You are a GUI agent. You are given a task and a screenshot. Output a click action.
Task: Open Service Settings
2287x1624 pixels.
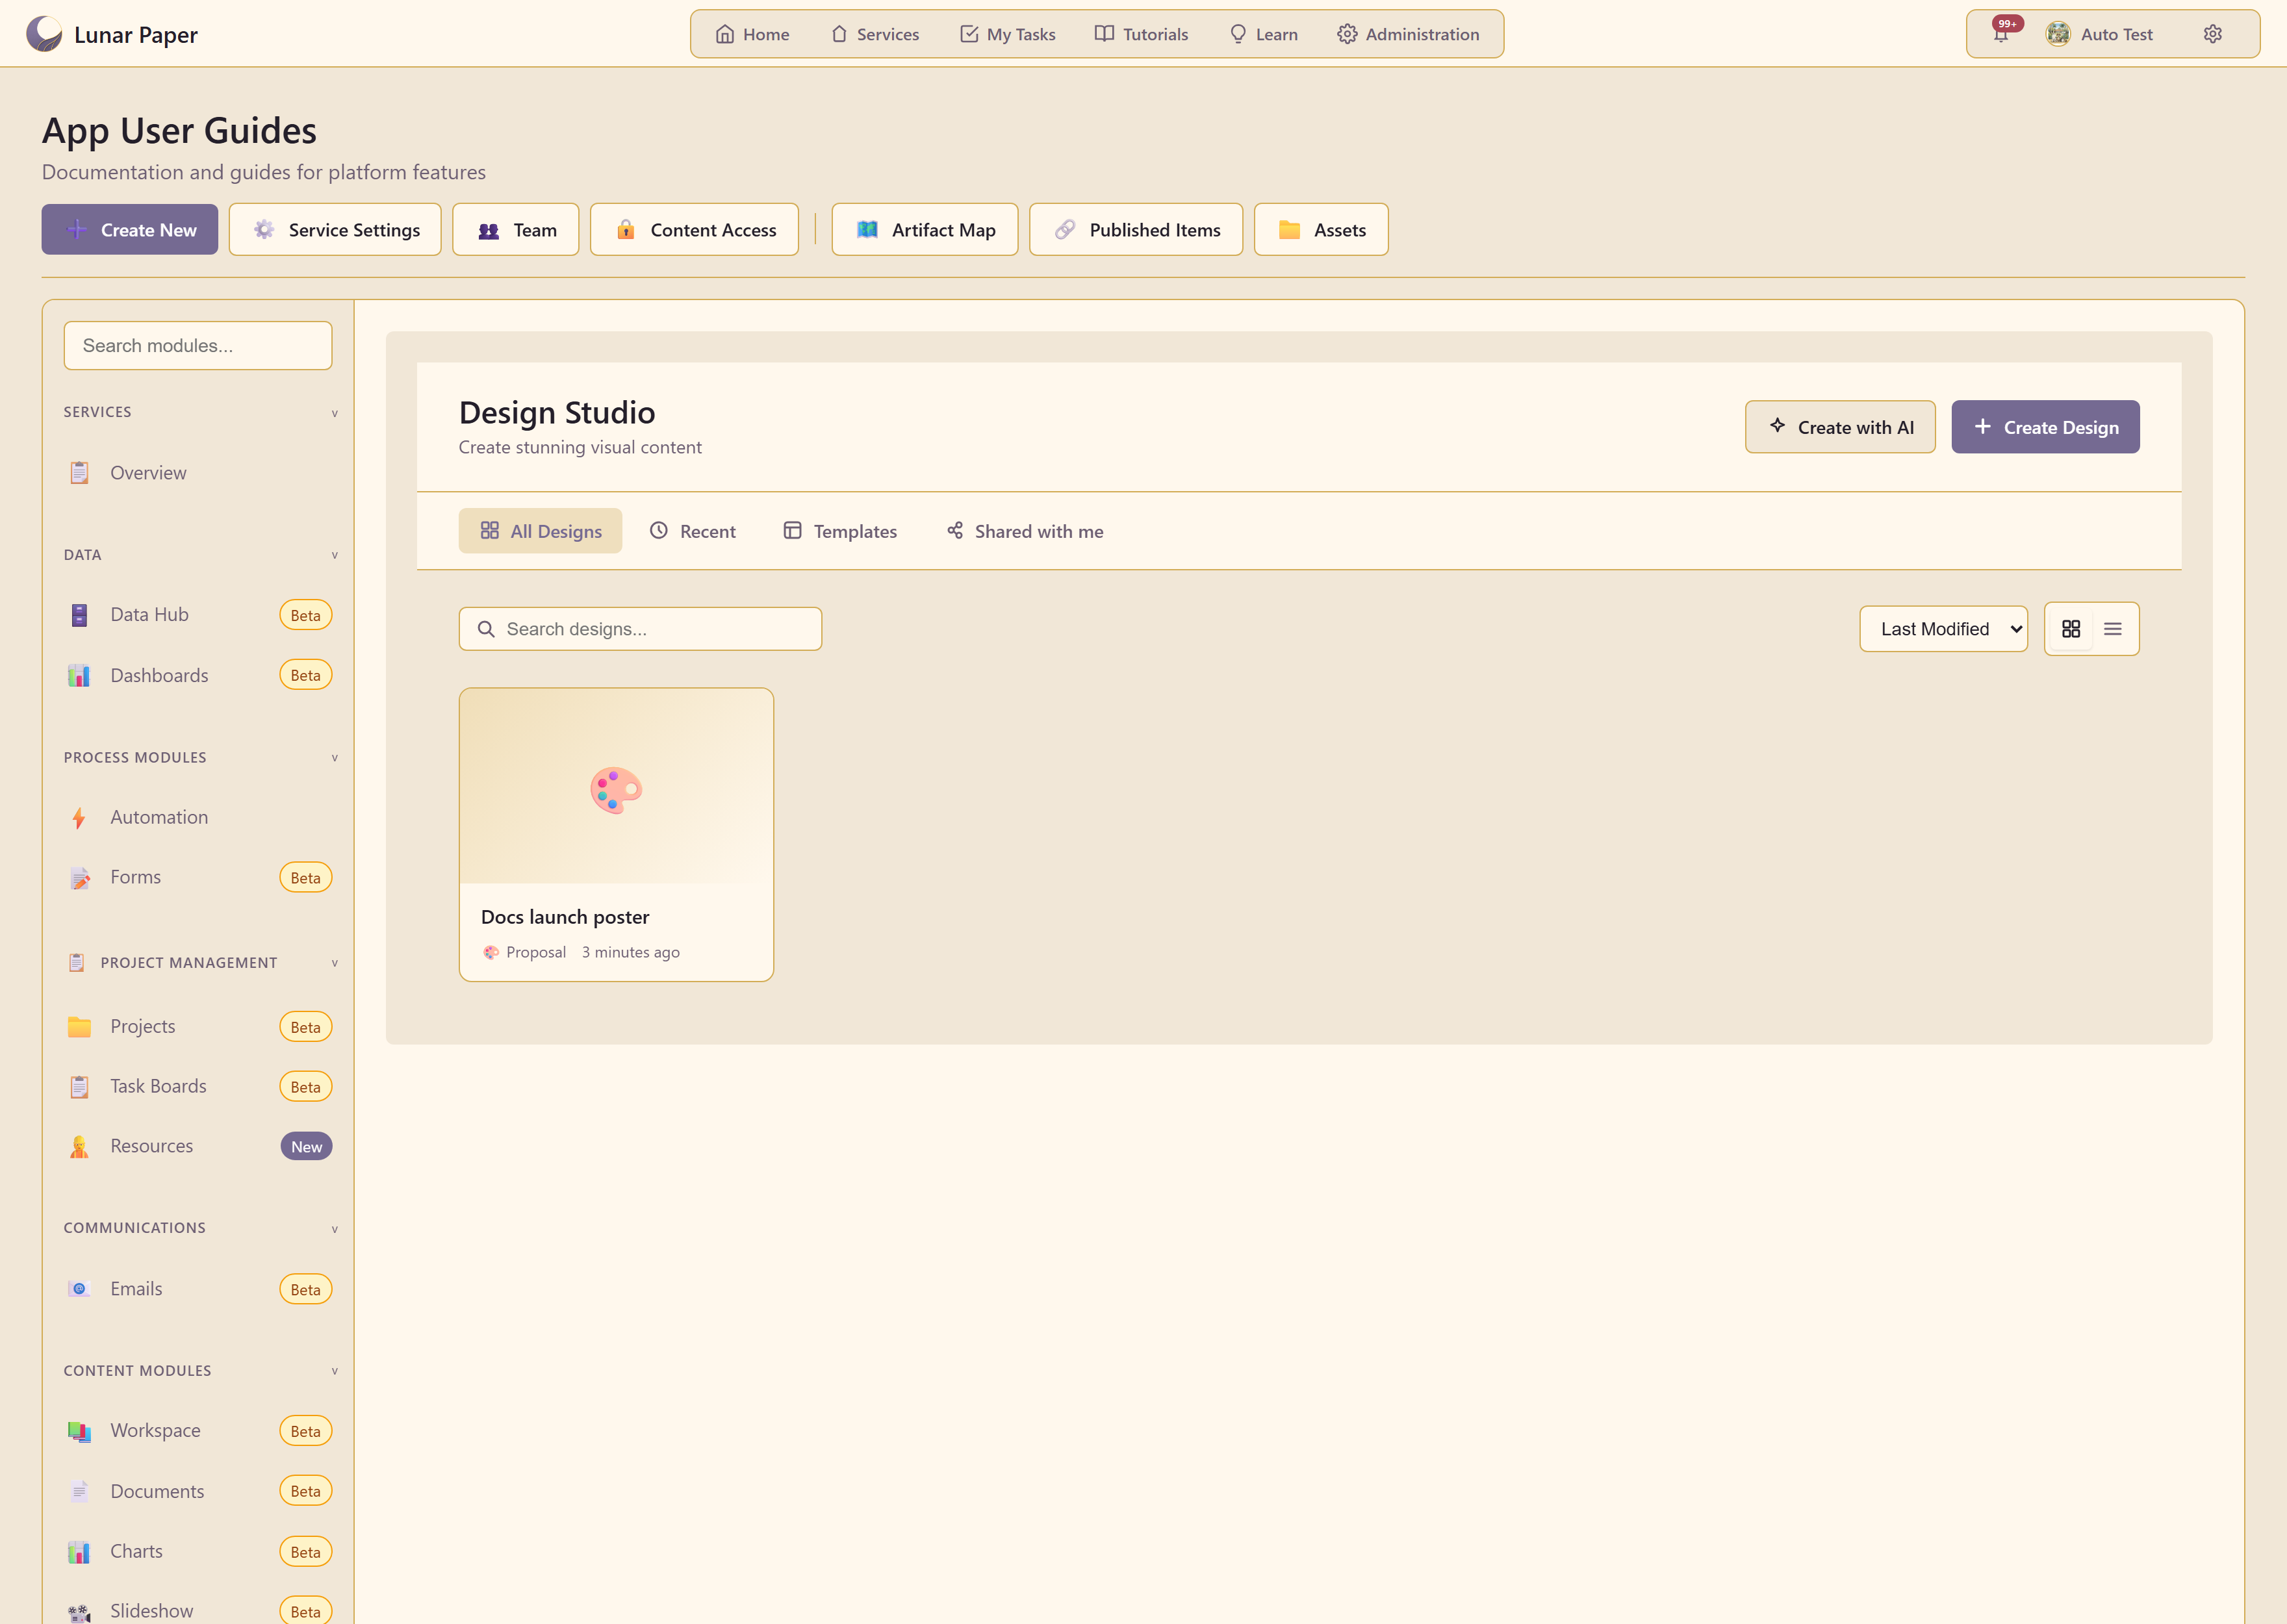(x=335, y=230)
